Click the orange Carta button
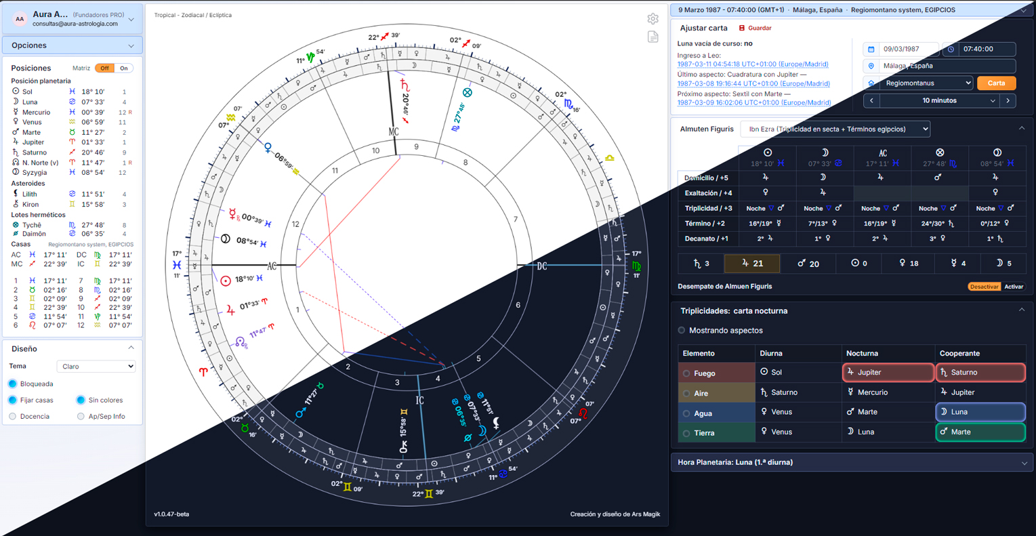Image resolution: width=1036 pixels, height=536 pixels. (996, 83)
